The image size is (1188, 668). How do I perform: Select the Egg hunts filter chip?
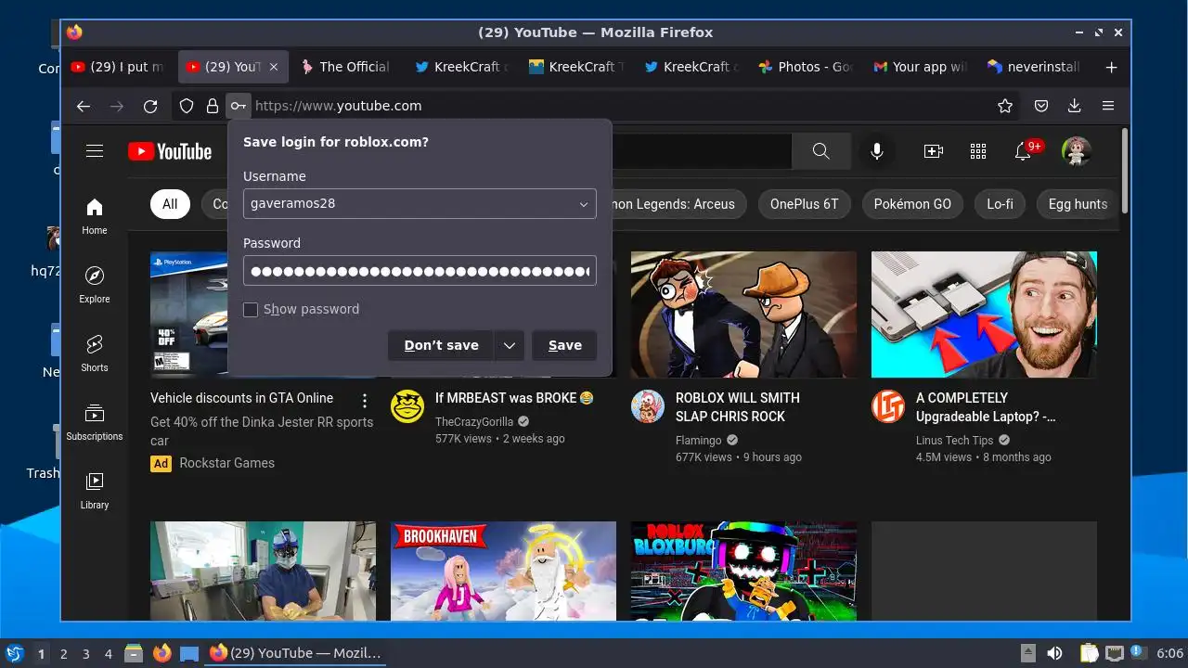pyautogui.click(x=1078, y=204)
